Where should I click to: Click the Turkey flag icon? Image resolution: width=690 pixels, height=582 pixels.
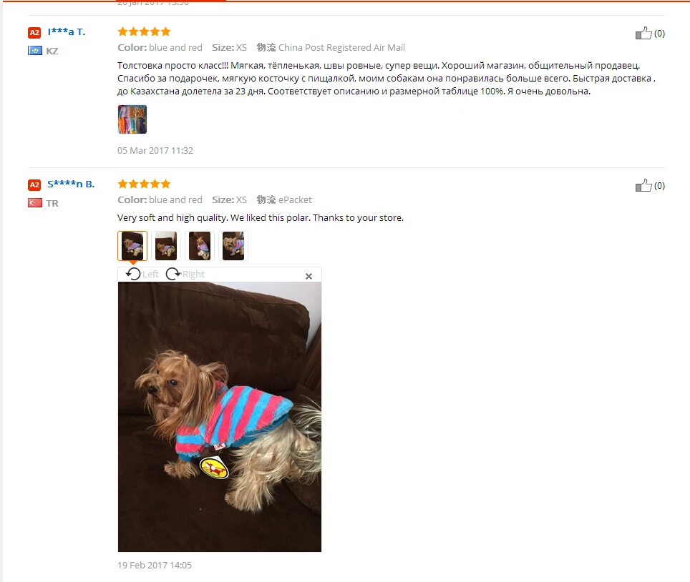click(34, 203)
